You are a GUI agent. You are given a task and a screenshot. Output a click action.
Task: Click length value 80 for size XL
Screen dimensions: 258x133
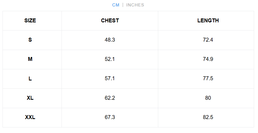point(208,98)
